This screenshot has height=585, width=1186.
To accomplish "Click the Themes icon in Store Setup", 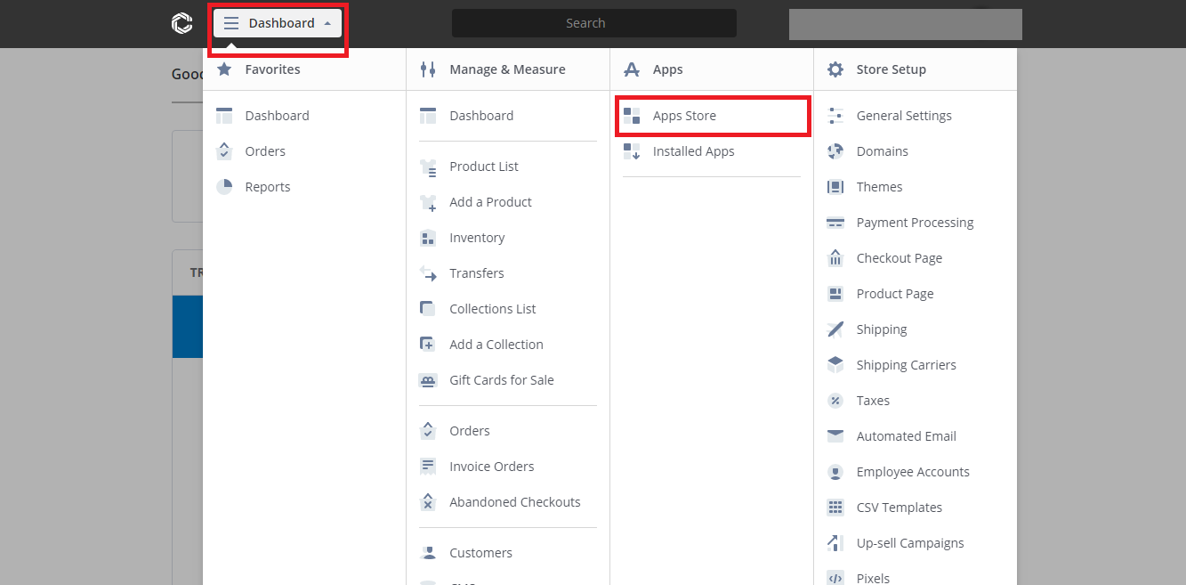I will pos(835,187).
